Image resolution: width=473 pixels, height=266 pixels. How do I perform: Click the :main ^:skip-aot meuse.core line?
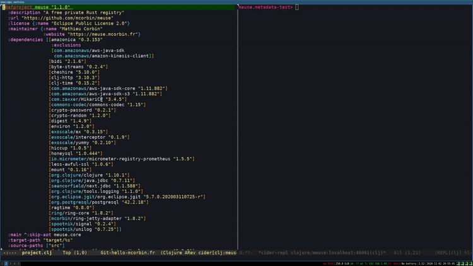tap(44, 235)
